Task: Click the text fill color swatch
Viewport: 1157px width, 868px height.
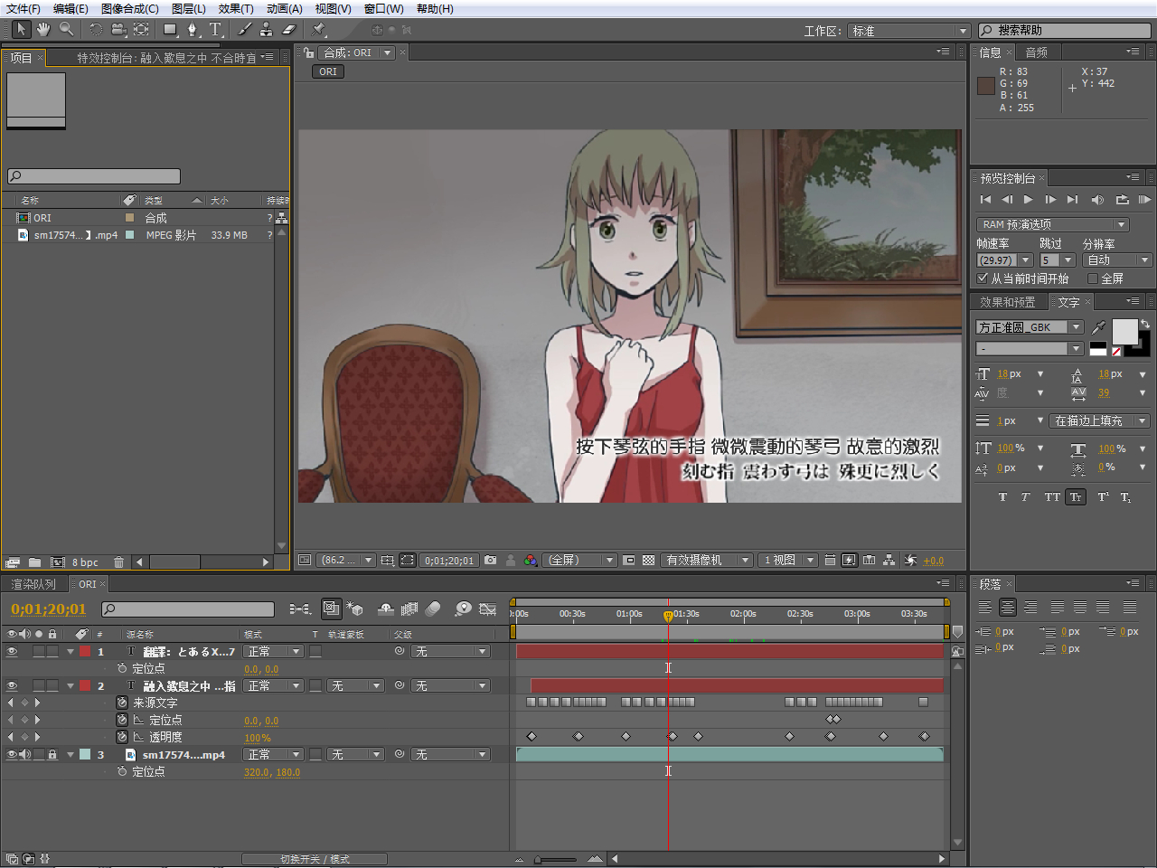Action: [x=1124, y=332]
